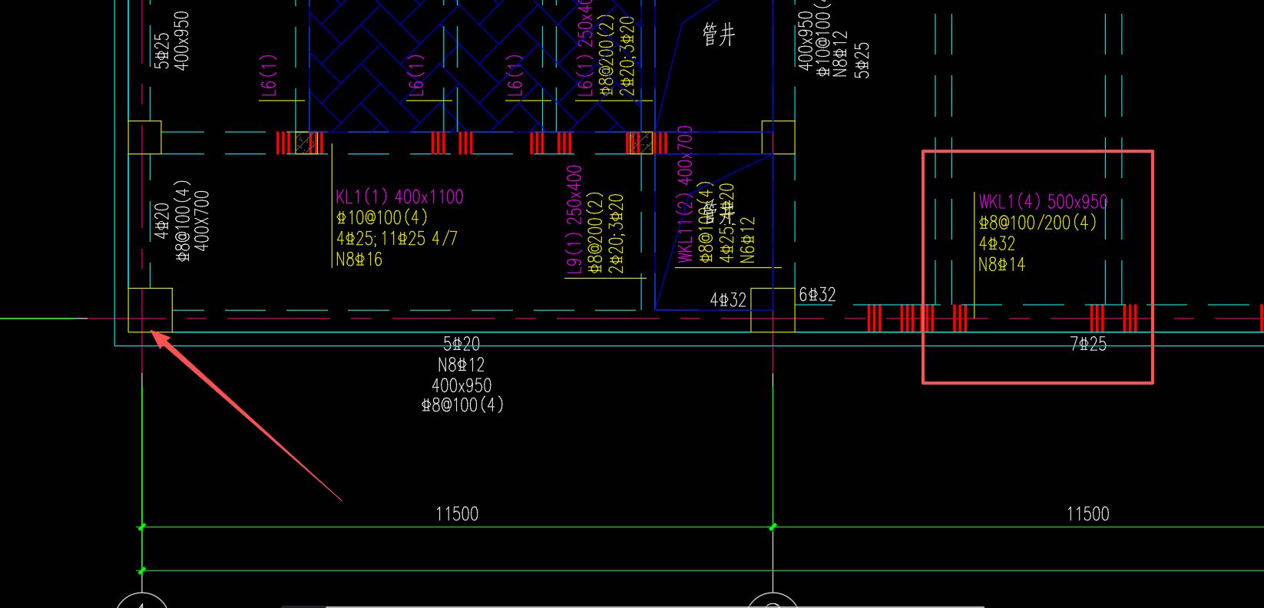Select the N8Φ16 side bar annotation
The height and width of the screenshot is (608, 1264).
click(359, 259)
